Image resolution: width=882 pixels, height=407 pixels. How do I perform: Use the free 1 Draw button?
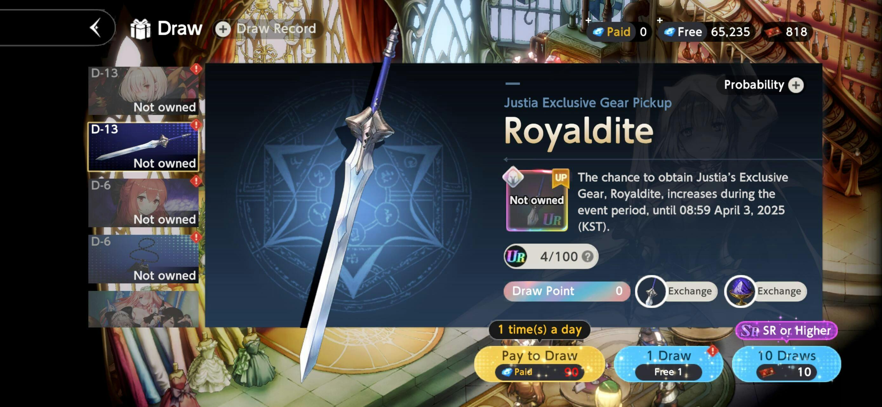pyautogui.click(x=668, y=364)
